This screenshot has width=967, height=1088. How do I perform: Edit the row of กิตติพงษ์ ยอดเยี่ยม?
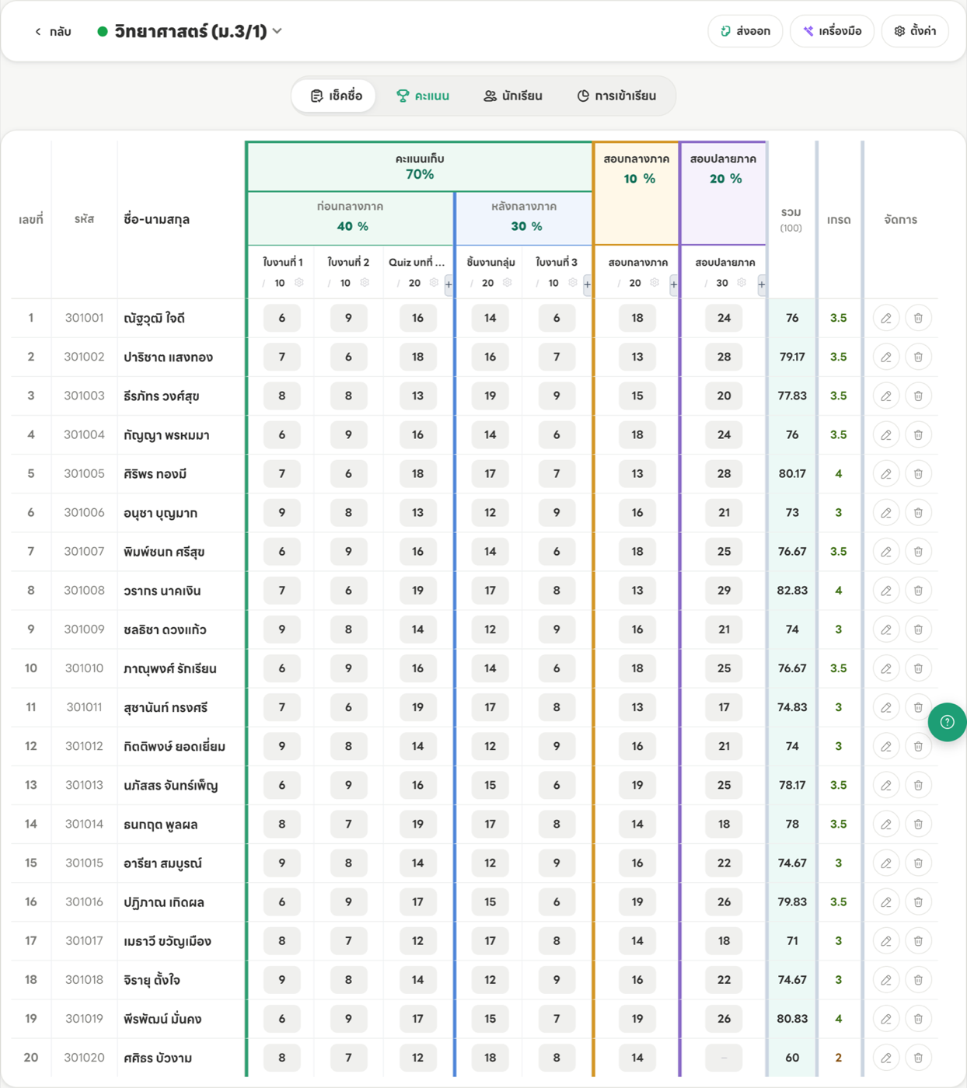886,746
